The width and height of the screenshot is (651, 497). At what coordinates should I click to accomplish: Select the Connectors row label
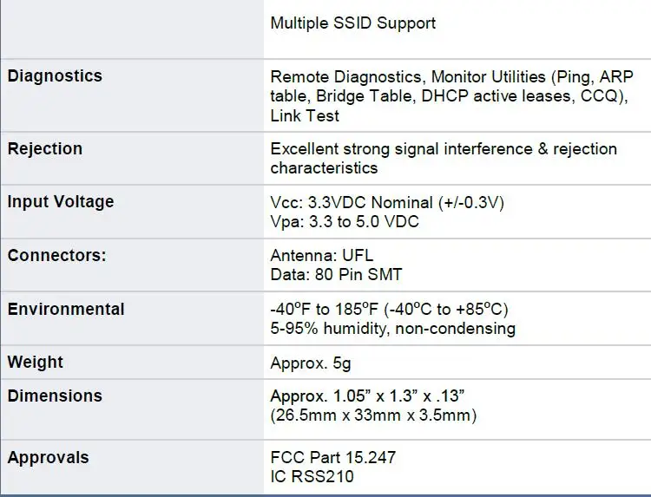(x=57, y=257)
